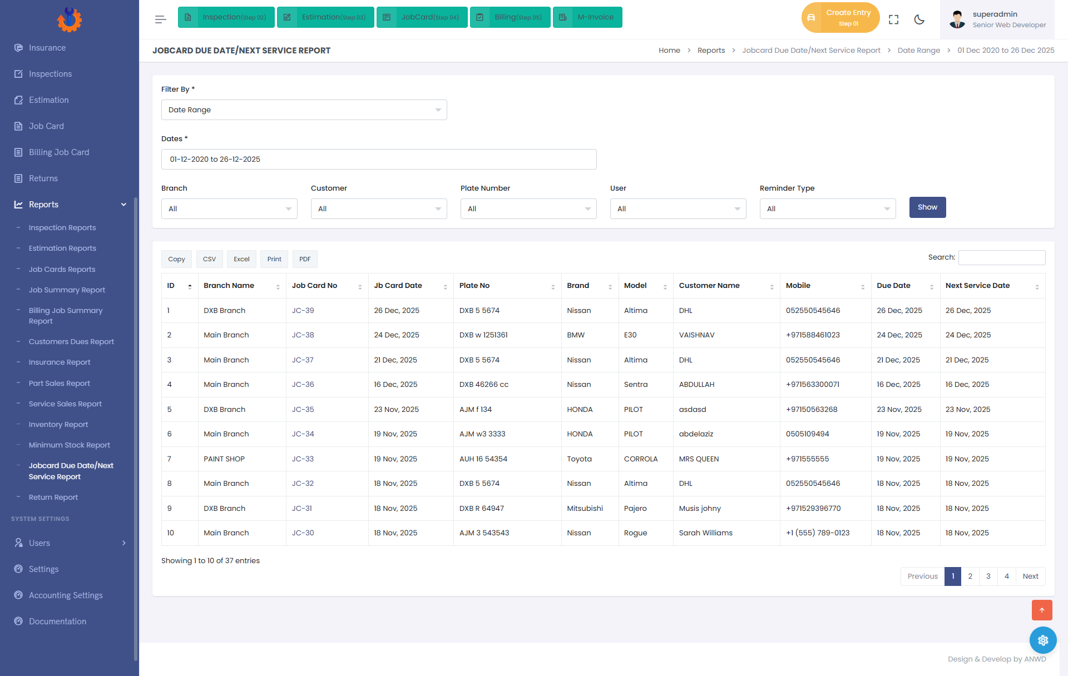Click the gear-wrench app logo
Screen dimensions: 1068x676
pos(70,19)
